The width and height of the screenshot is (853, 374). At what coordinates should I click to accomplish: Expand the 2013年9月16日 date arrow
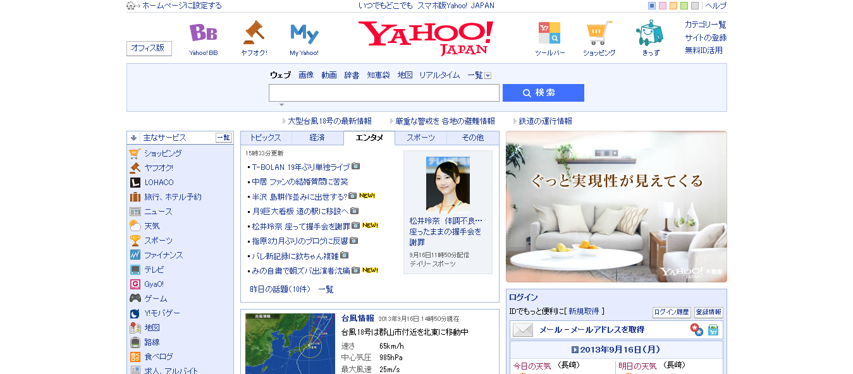pos(575,349)
